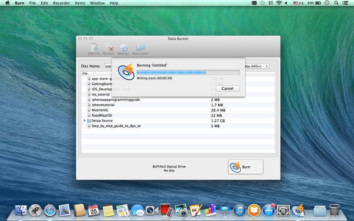This screenshot has width=354, height=221.
Task: Open the Burn application menu
Action: point(19,3)
